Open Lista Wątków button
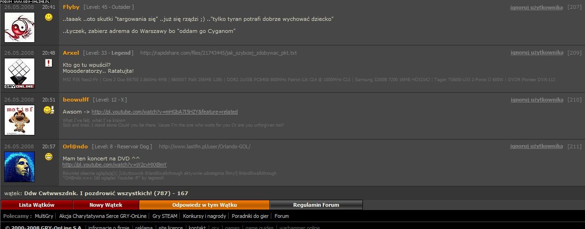This screenshot has height=229, width=585. coord(37,205)
